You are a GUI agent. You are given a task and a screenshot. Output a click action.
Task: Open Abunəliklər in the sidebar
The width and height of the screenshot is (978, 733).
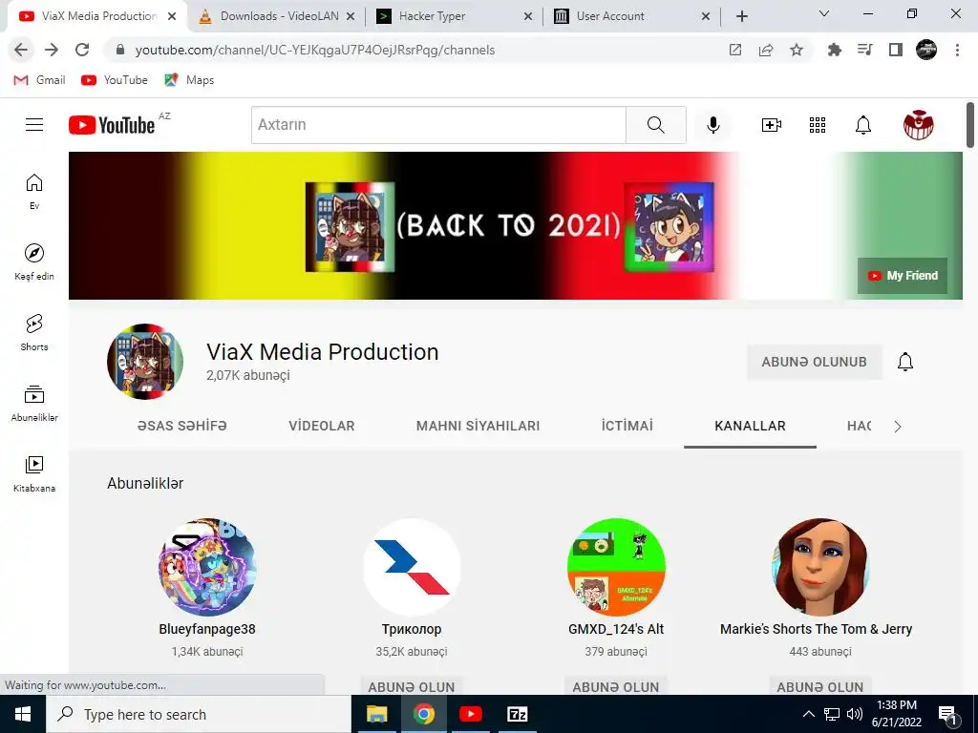point(34,404)
